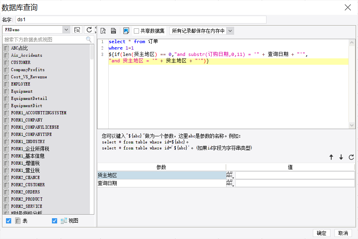358x239 pixels.
Task: Open the FRDemo connection dropdown
Action: coord(66,30)
